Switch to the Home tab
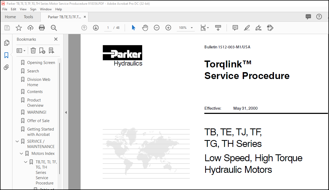 click(10, 17)
